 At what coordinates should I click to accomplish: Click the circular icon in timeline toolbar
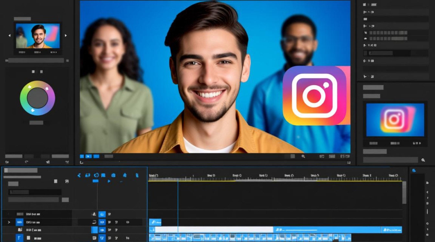point(96,175)
